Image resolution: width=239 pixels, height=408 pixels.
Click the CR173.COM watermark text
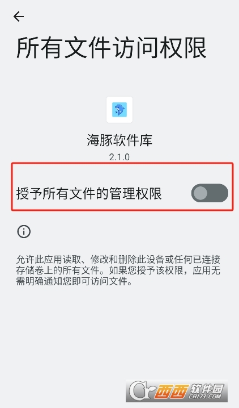tap(205, 397)
